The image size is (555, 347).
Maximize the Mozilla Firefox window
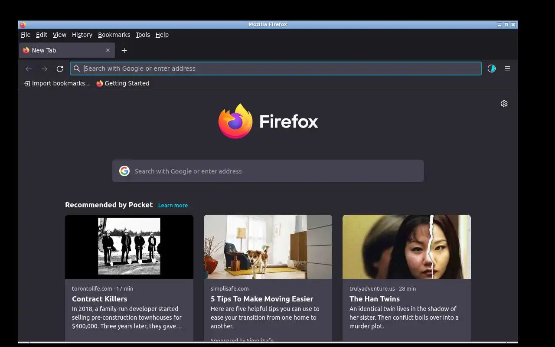[x=506, y=25]
